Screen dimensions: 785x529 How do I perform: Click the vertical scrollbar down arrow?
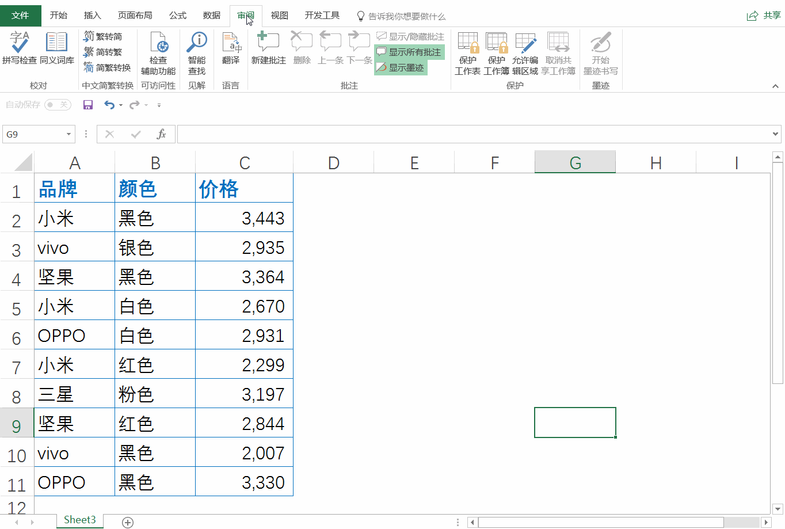pyautogui.click(x=778, y=509)
